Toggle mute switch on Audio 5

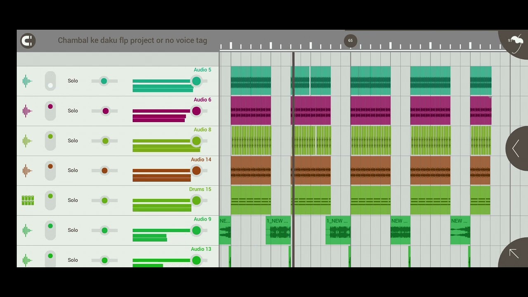pyautogui.click(x=50, y=81)
